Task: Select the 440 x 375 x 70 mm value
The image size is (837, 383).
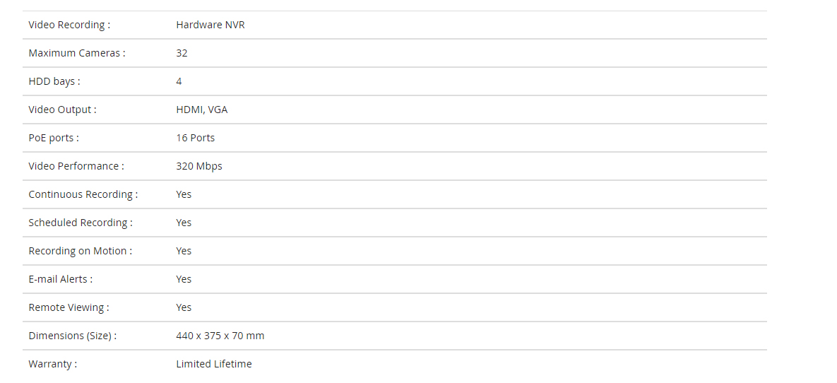Action: [220, 336]
